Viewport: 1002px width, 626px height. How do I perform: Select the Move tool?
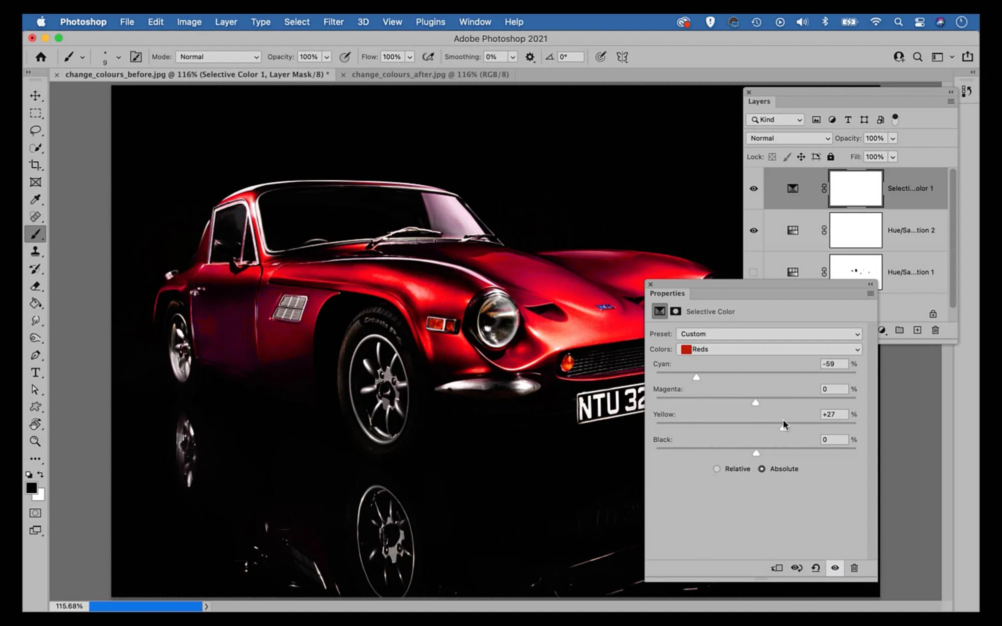[35, 96]
